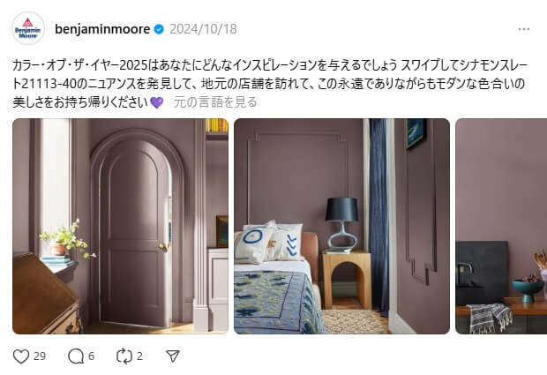The height and width of the screenshot is (375, 547).
Task: Open the bedroom with lamp photo
Action: [x=342, y=227]
